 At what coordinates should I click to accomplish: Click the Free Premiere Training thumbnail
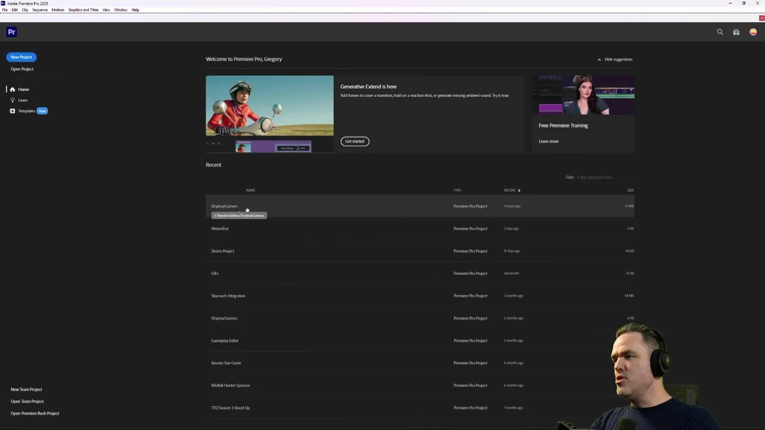coord(583,94)
